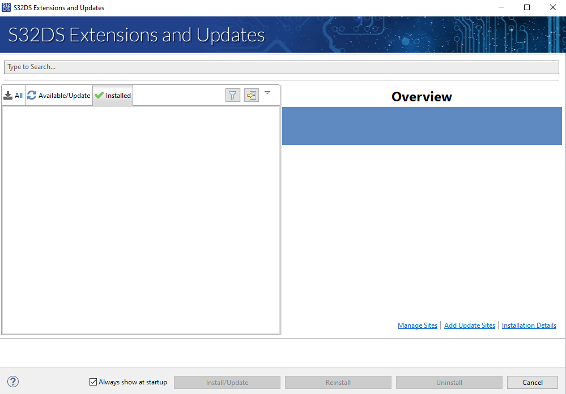Click the Install/Update button
The width and height of the screenshot is (566, 394).
(227, 383)
